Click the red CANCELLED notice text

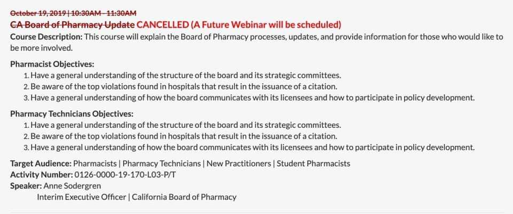[239, 25]
